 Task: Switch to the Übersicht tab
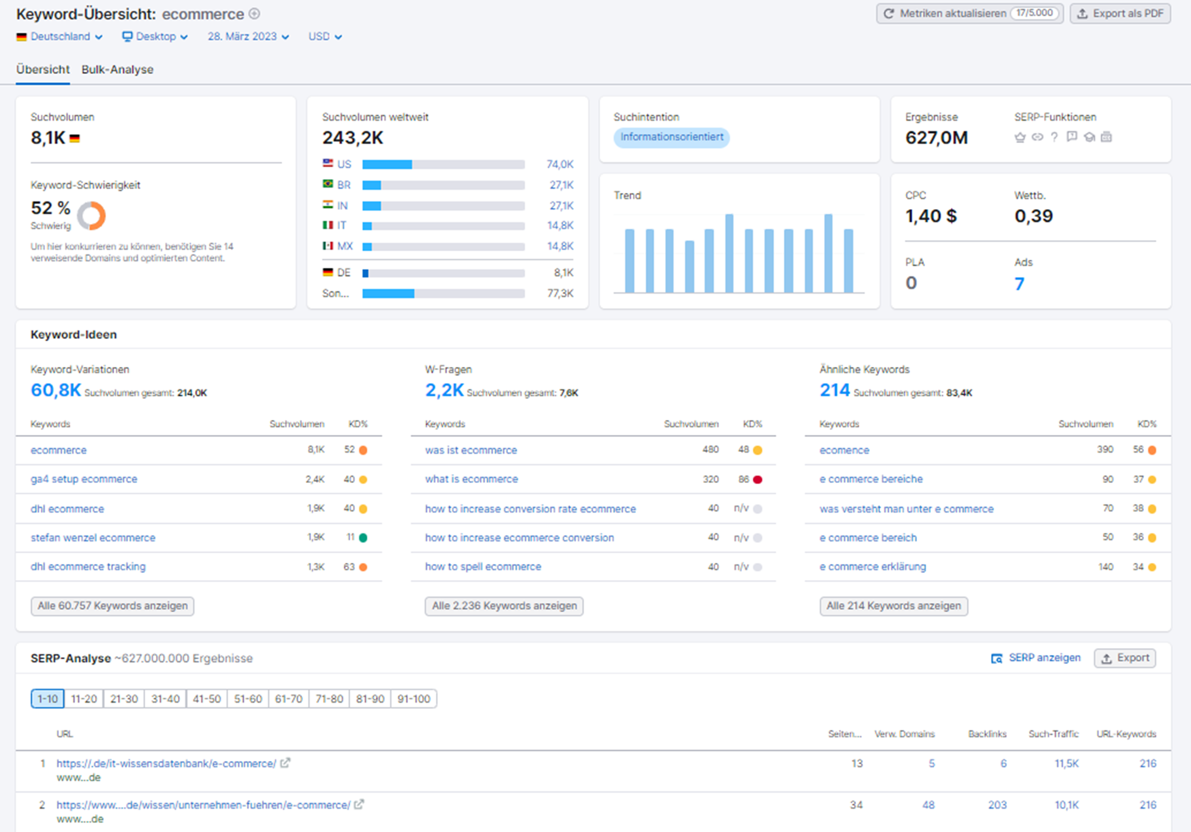click(x=43, y=70)
